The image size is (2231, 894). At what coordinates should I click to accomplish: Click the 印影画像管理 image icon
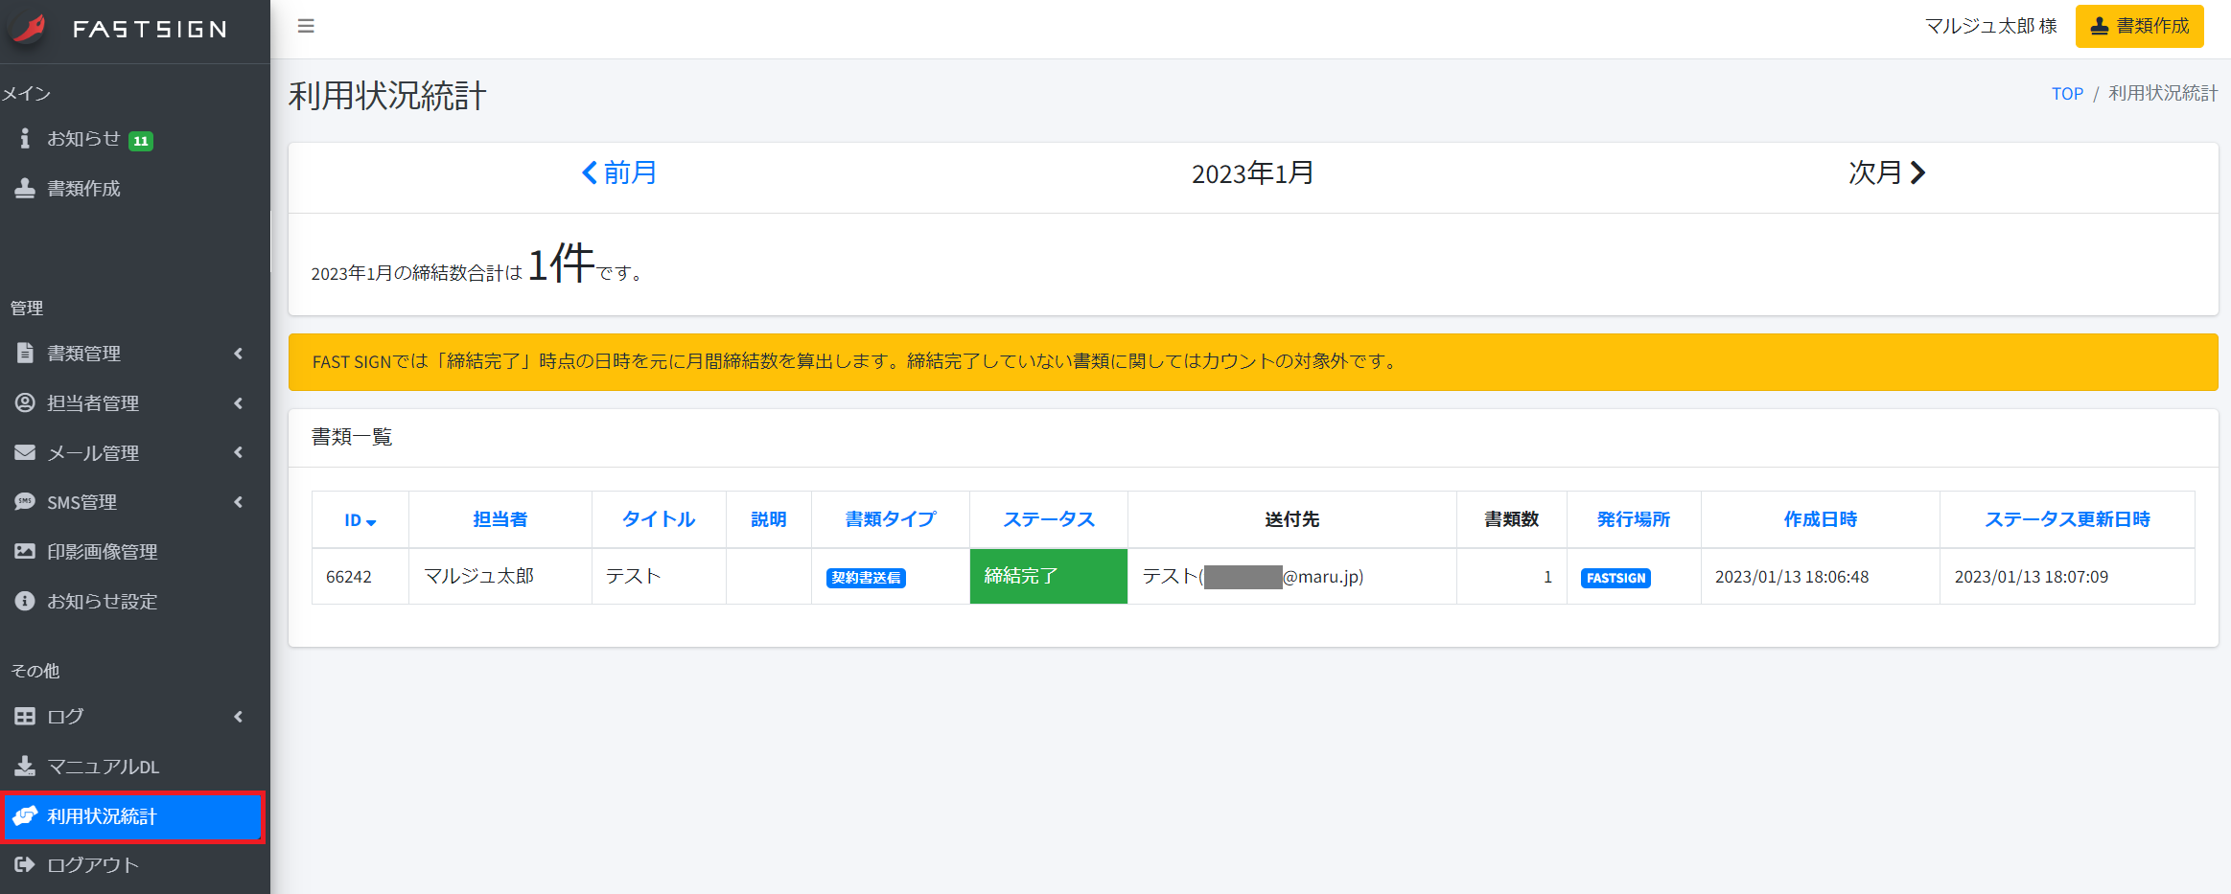point(25,552)
